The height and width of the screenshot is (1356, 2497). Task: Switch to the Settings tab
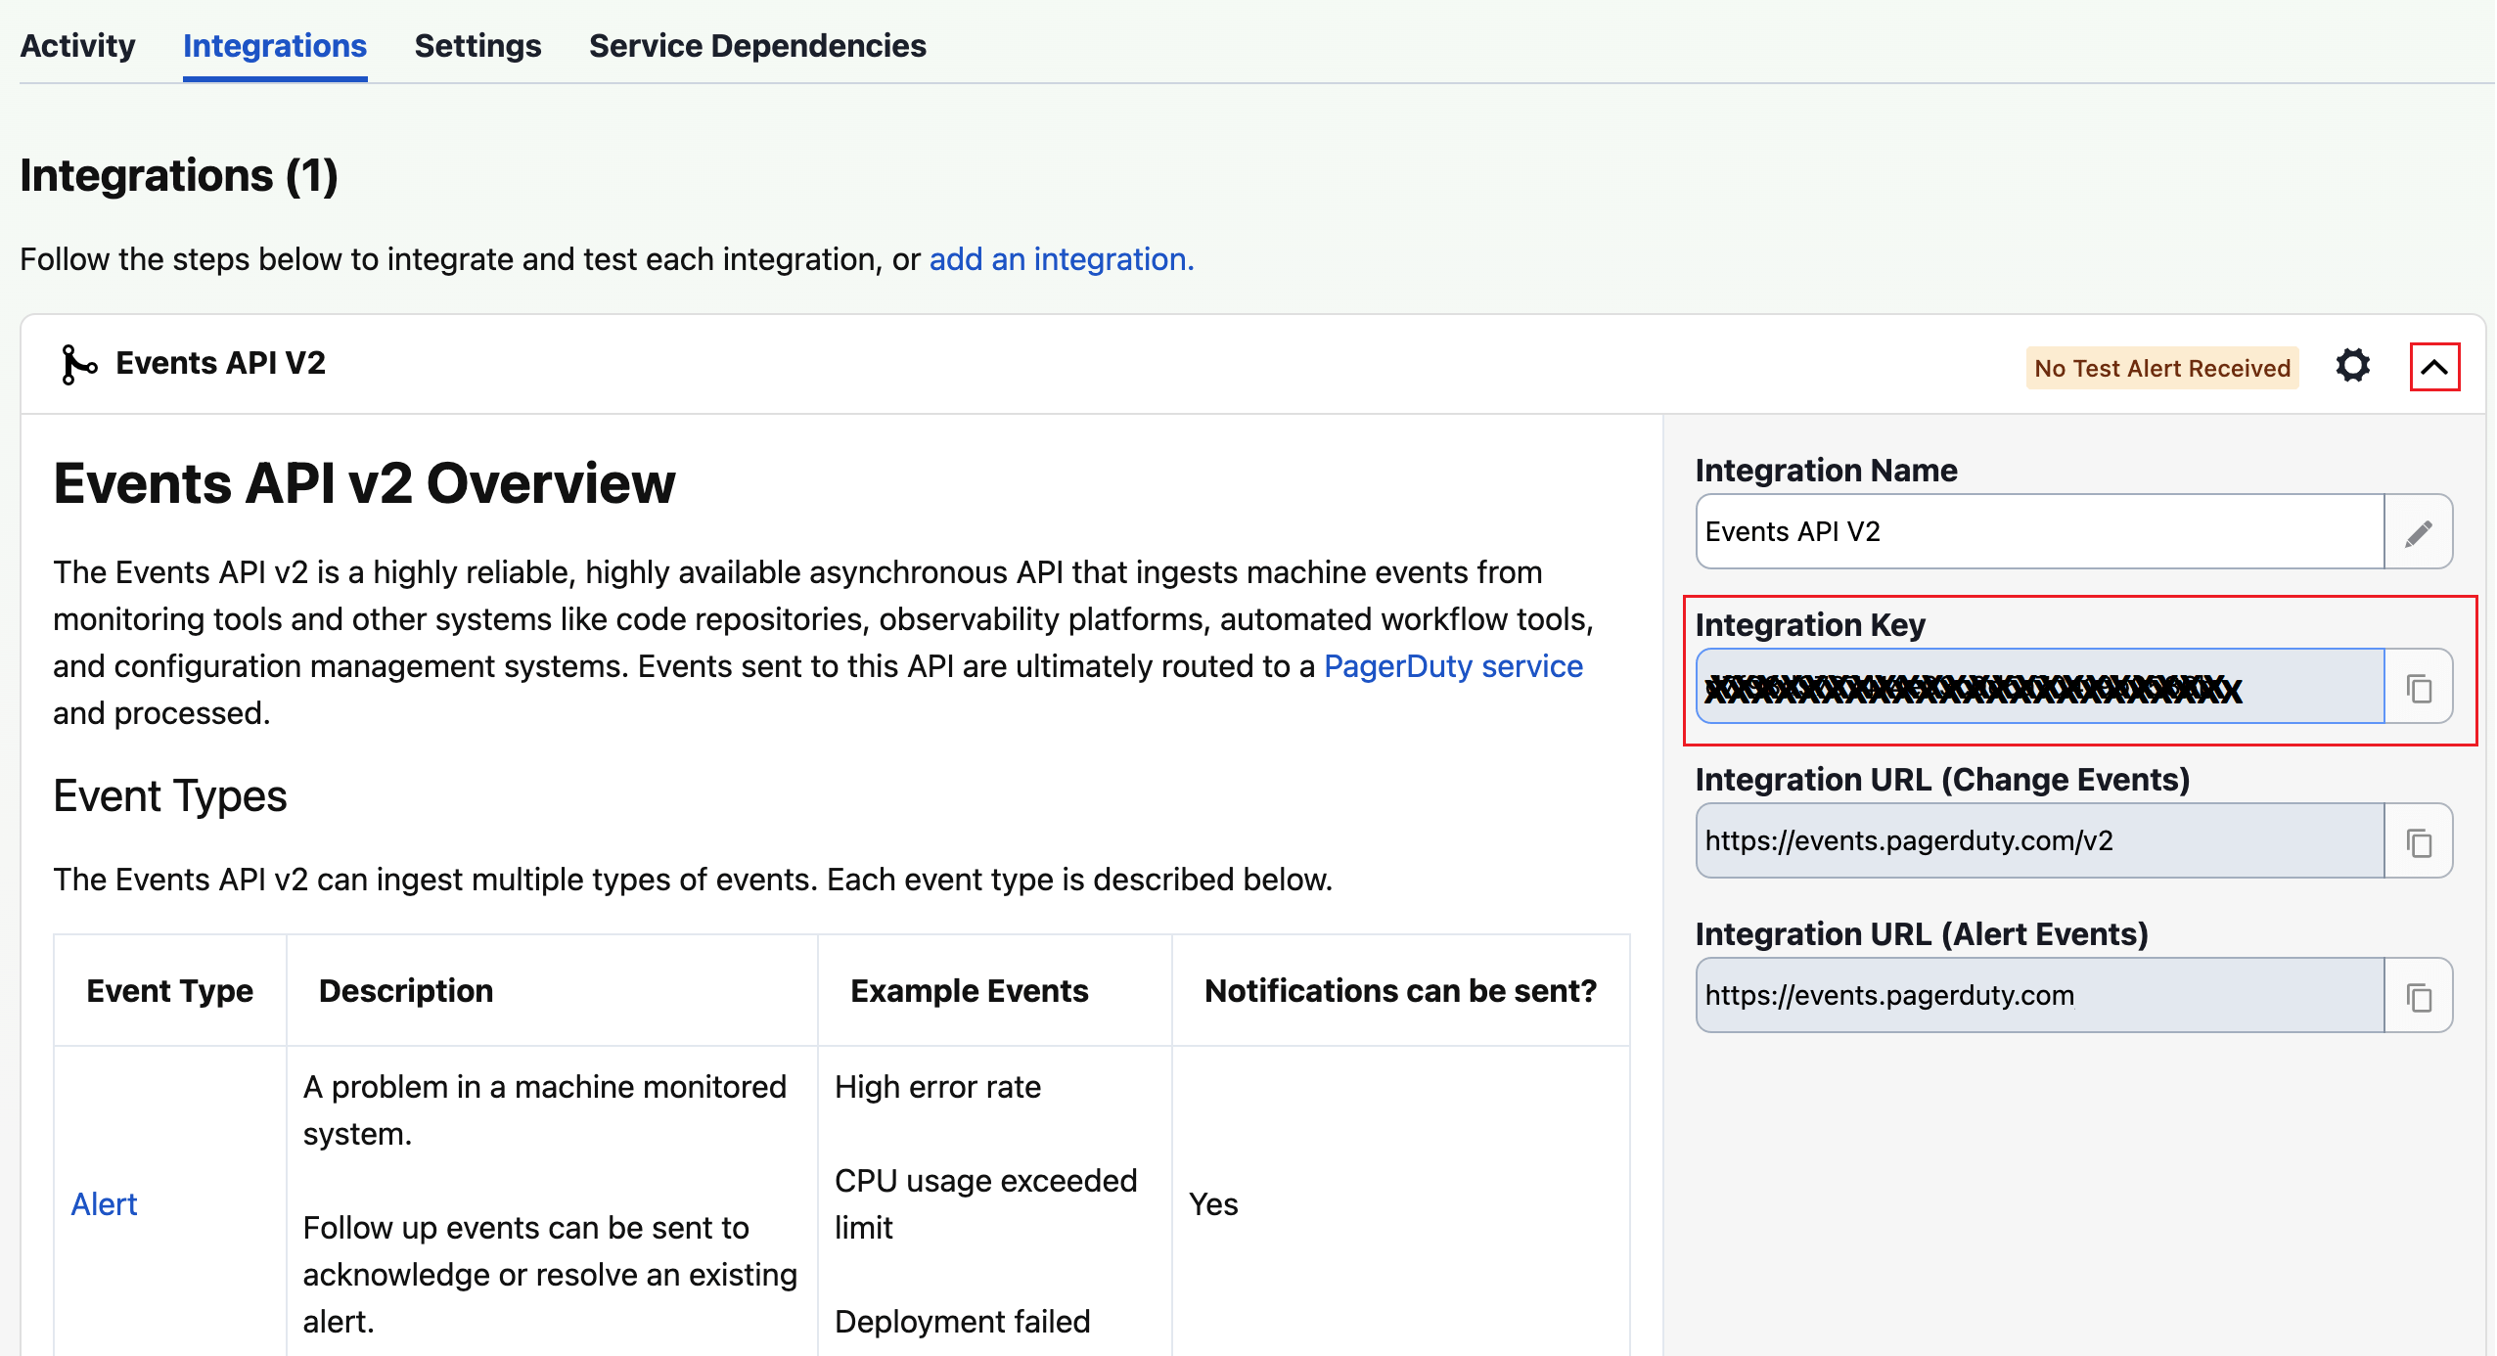click(478, 46)
